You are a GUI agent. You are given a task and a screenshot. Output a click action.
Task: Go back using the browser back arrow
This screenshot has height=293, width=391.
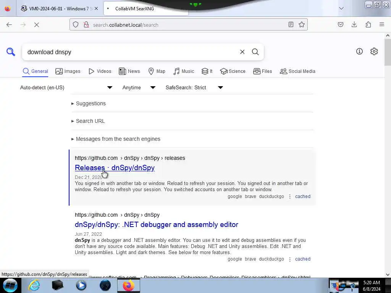coord(9,25)
